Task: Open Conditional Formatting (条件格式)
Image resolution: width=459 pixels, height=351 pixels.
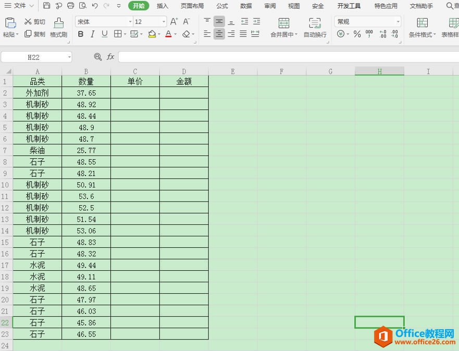Action: pyautogui.click(x=422, y=27)
